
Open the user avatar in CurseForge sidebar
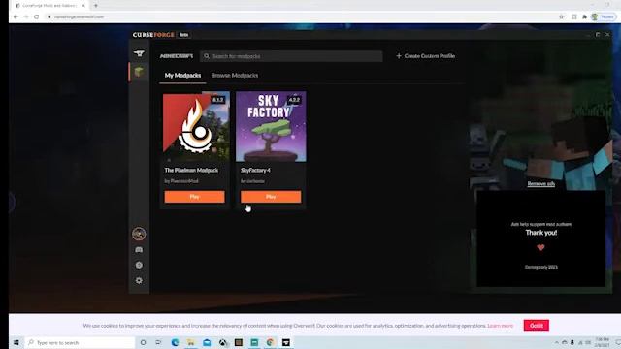click(139, 234)
